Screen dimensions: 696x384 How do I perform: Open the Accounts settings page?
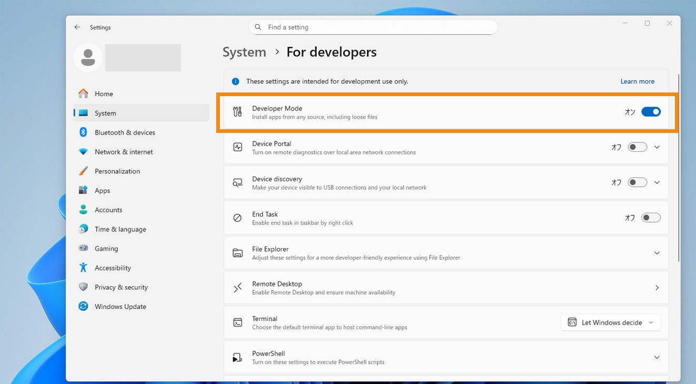coord(141,210)
